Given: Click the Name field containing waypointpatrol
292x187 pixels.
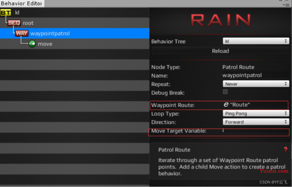Looking at the screenshot, I should tap(255, 75).
